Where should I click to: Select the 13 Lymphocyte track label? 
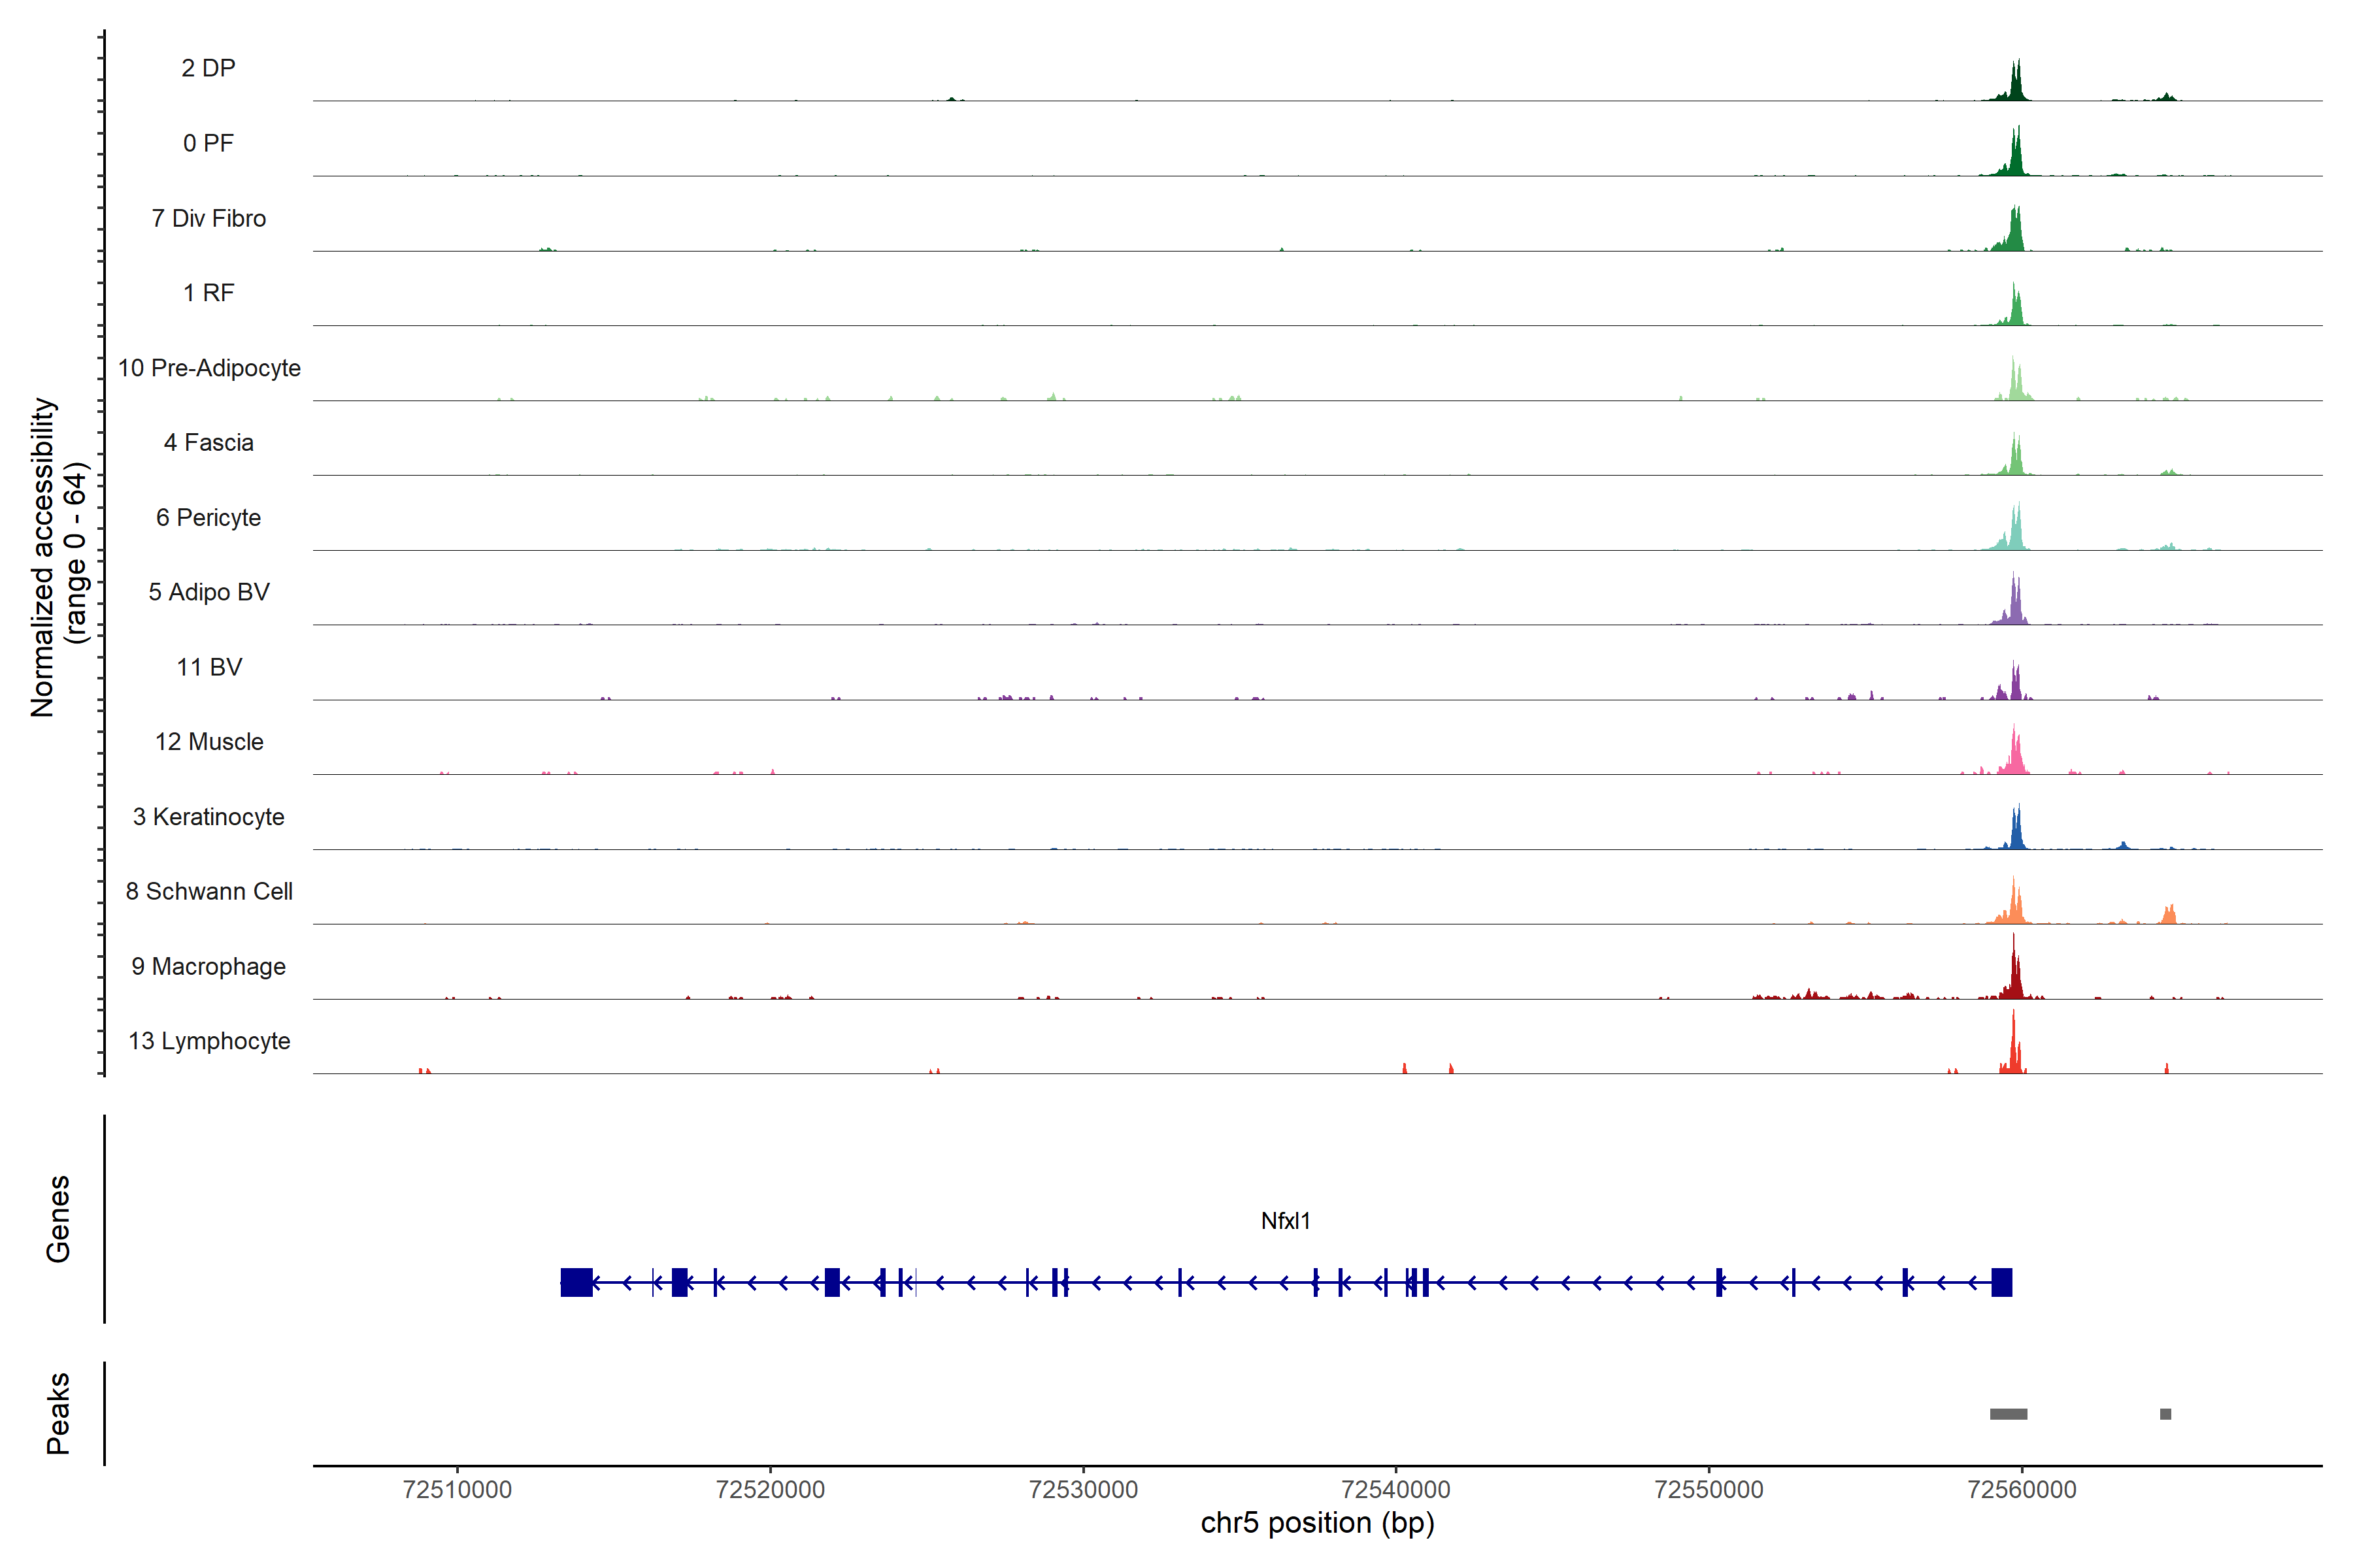coord(209,1041)
